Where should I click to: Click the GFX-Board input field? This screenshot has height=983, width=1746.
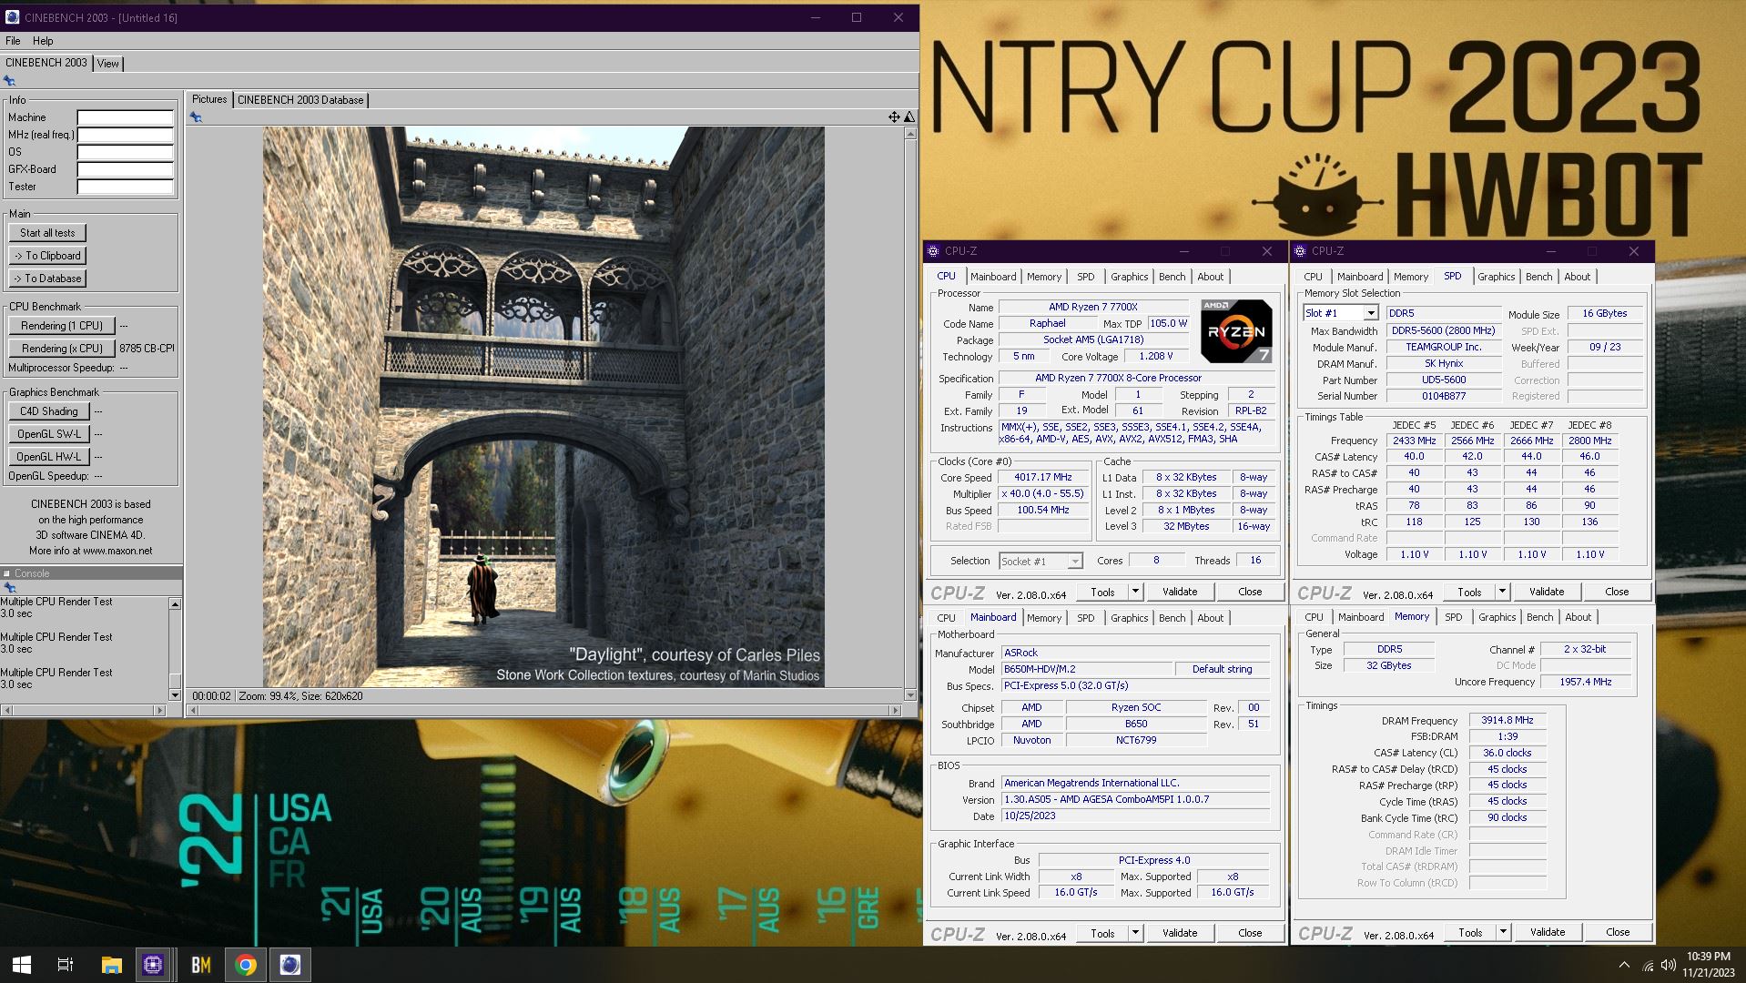[126, 169]
